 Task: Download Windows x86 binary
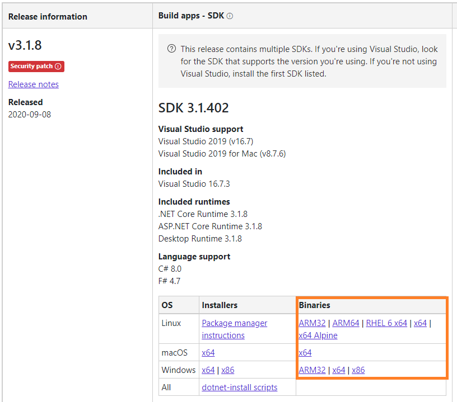[x=358, y=370]
